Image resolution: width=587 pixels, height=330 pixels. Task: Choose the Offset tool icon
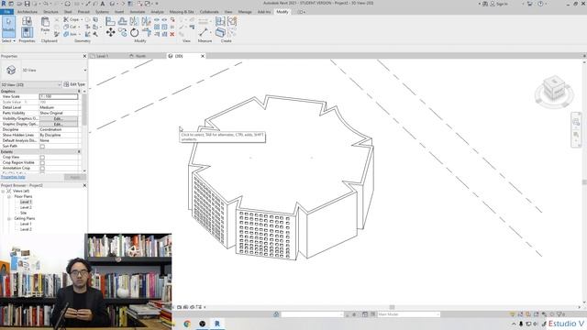click(122, 21)
